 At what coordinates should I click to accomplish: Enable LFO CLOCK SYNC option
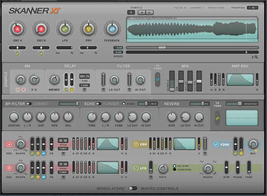(x=175, y=170)
